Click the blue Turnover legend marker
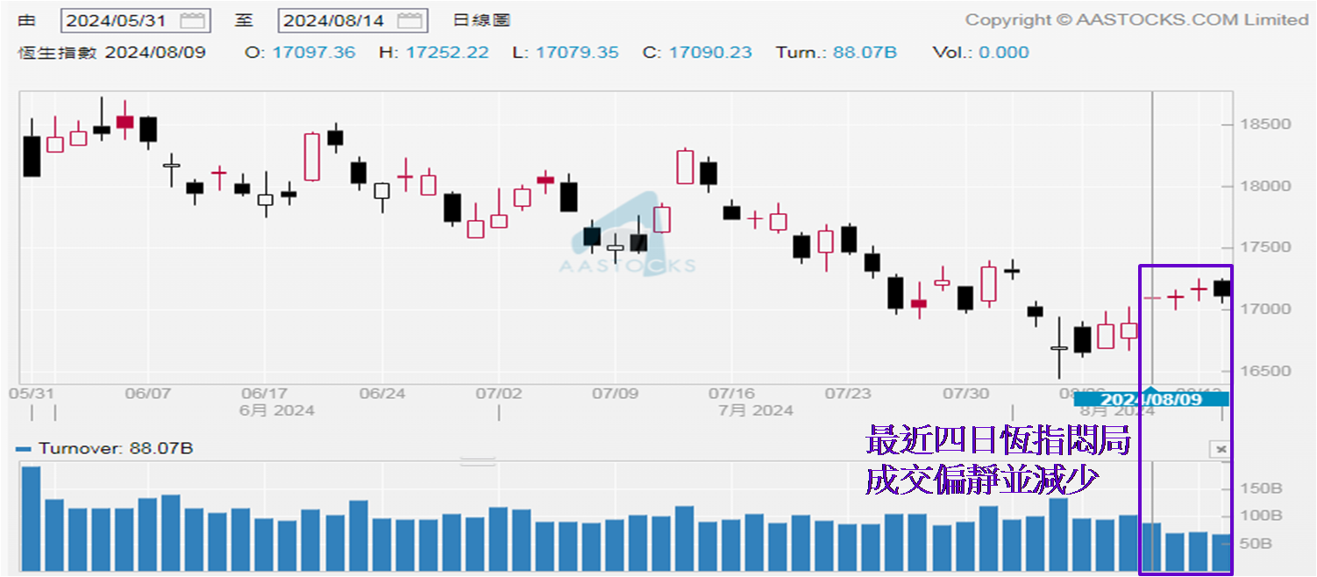The width and height of the screenshot is (1317, 577). coord(25,449)
